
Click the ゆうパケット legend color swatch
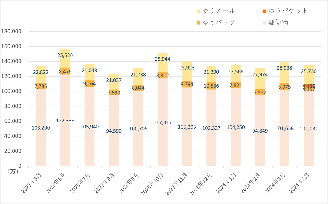pos(264,11)
